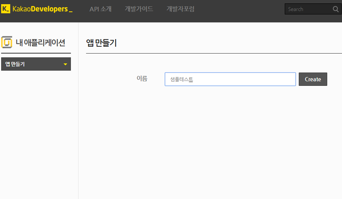Click the Search placeholder text

[x=296, y=9]
